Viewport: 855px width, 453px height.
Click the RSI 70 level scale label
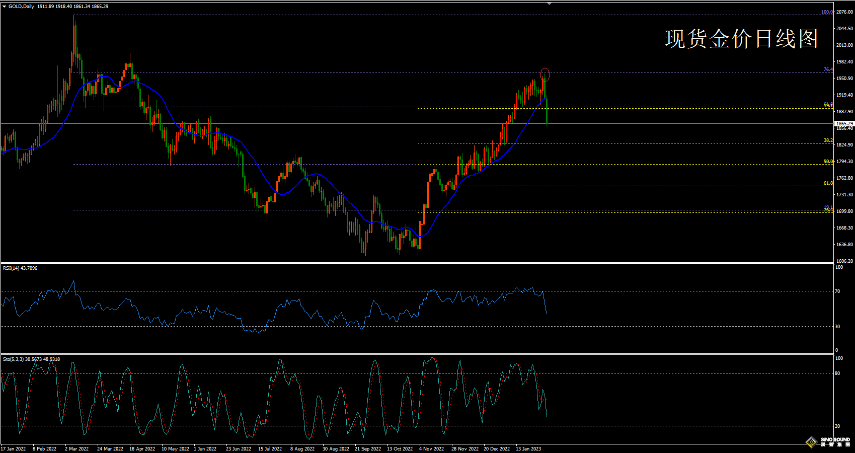point(838,291)
